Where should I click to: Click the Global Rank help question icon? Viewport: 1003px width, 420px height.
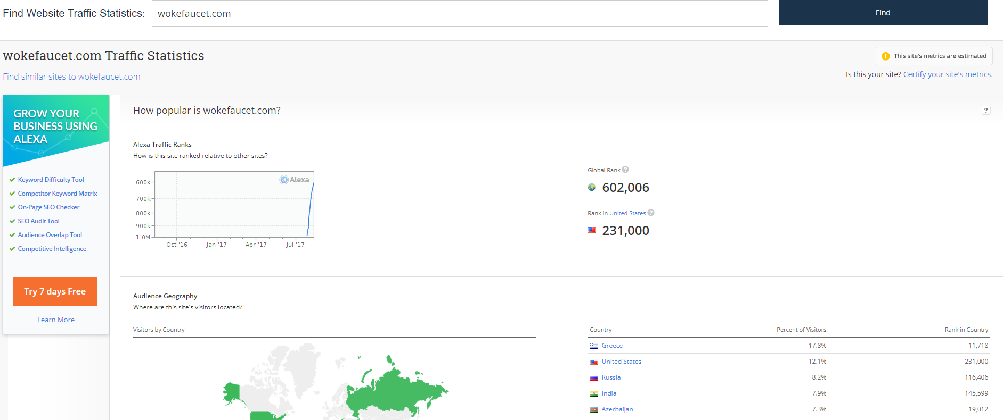(625, 170)
